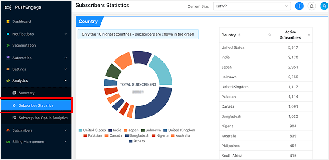Click the 3,170 subscribers value

coord(293,57)
